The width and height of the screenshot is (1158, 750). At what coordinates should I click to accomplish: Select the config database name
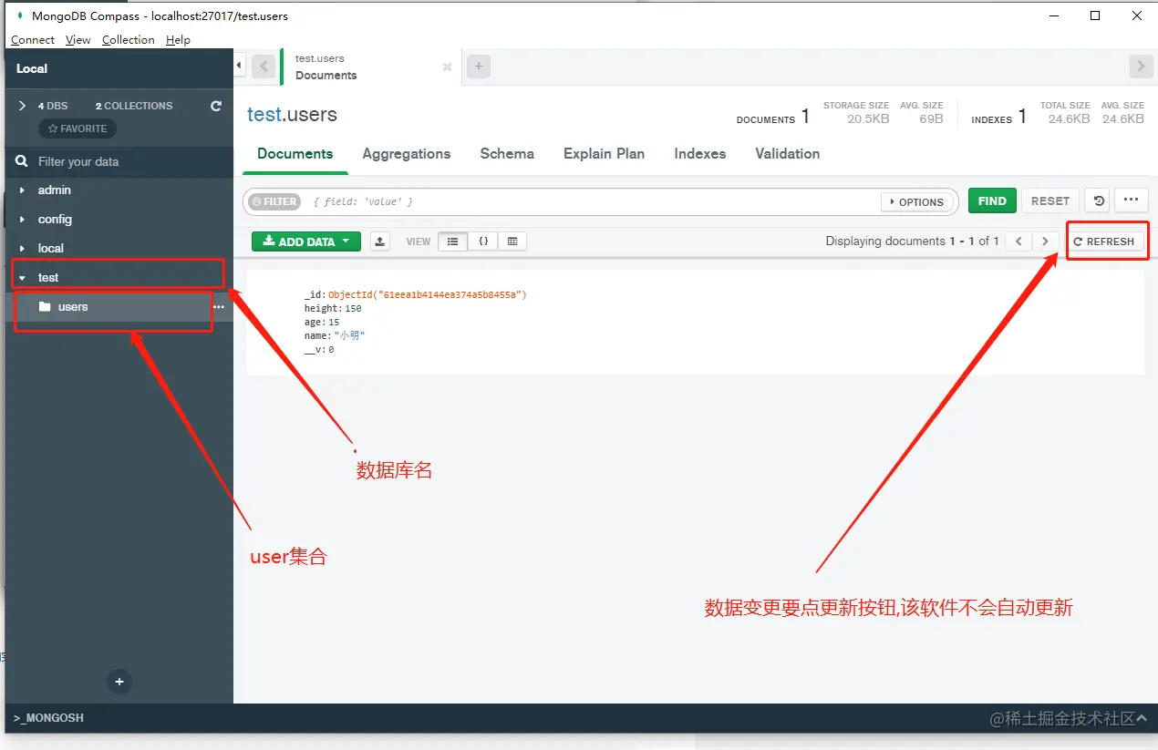tap(55, 220)
